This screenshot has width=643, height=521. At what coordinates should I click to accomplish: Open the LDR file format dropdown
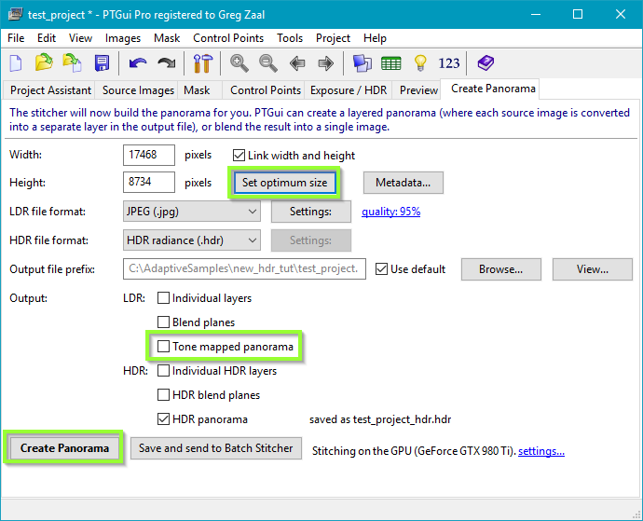pos(192,212)
